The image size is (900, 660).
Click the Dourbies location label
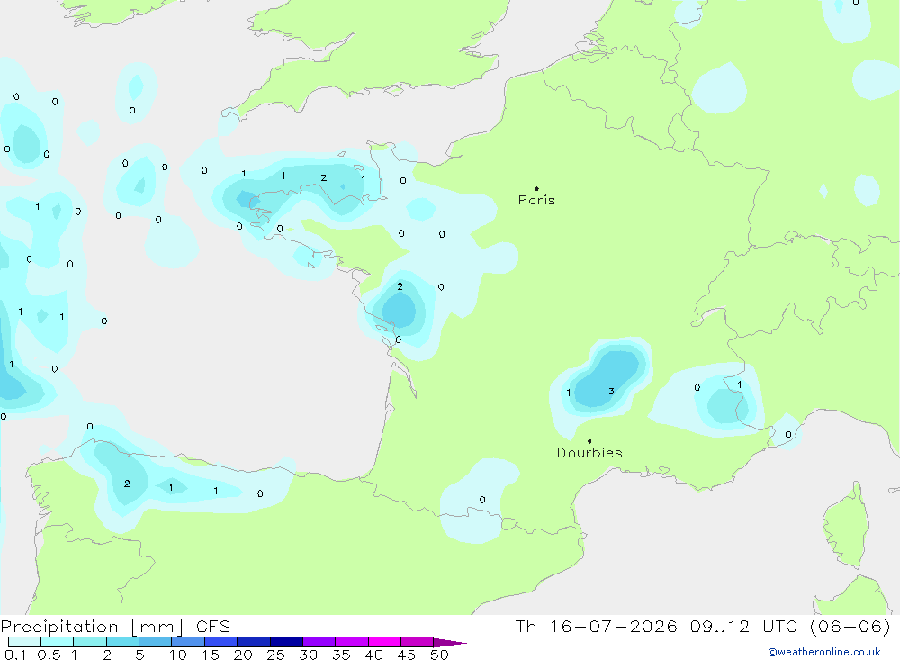tap(589, 453)
